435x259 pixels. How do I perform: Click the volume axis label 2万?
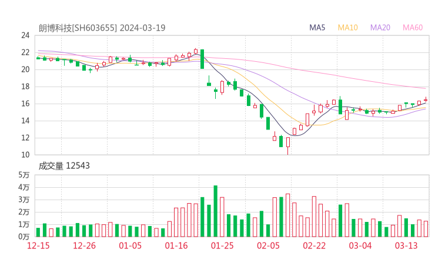click(24, 212)
